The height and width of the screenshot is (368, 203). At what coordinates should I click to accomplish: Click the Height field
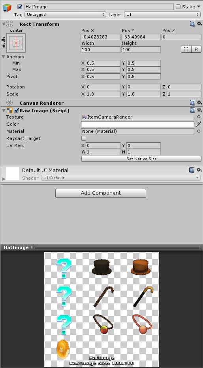point(141,50)
